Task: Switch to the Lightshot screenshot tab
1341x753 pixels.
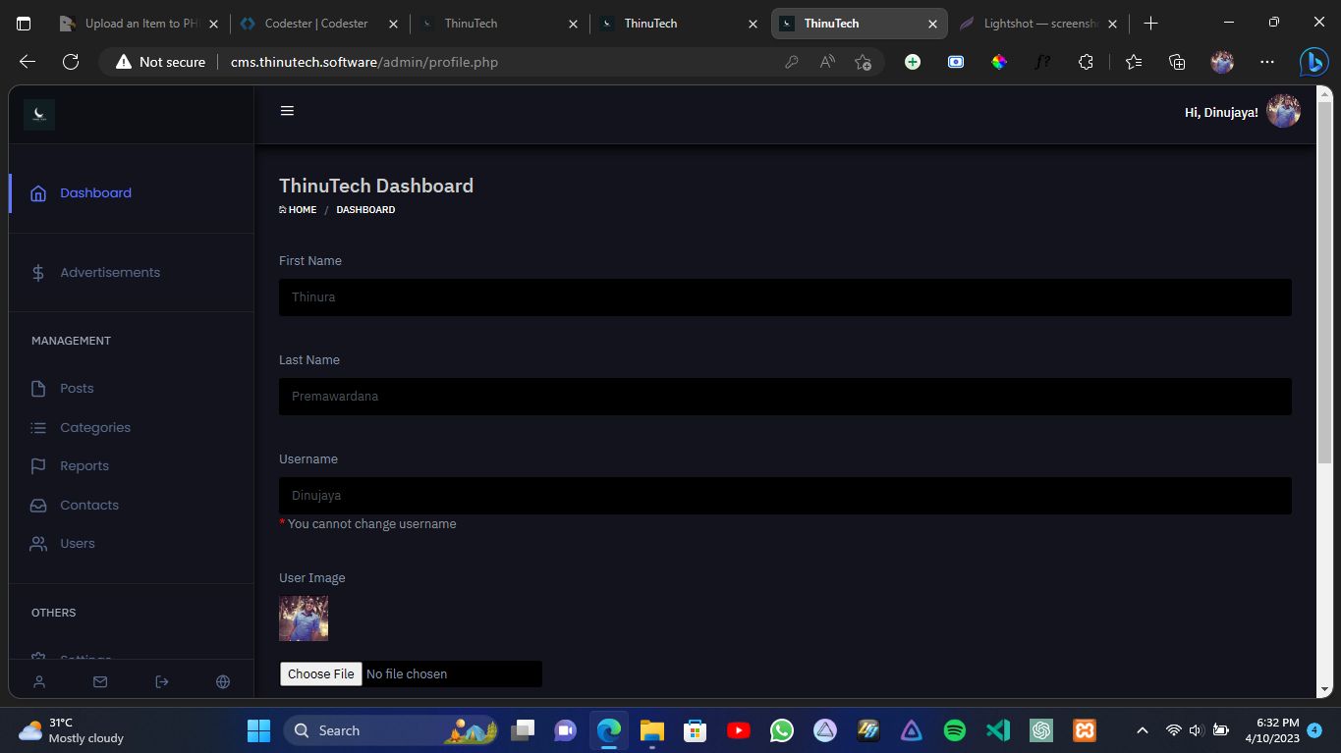Action: tap(1037, 24)
